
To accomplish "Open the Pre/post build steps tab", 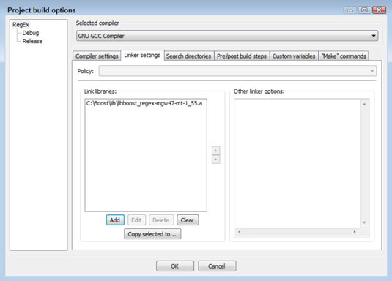I will point(242,56).
